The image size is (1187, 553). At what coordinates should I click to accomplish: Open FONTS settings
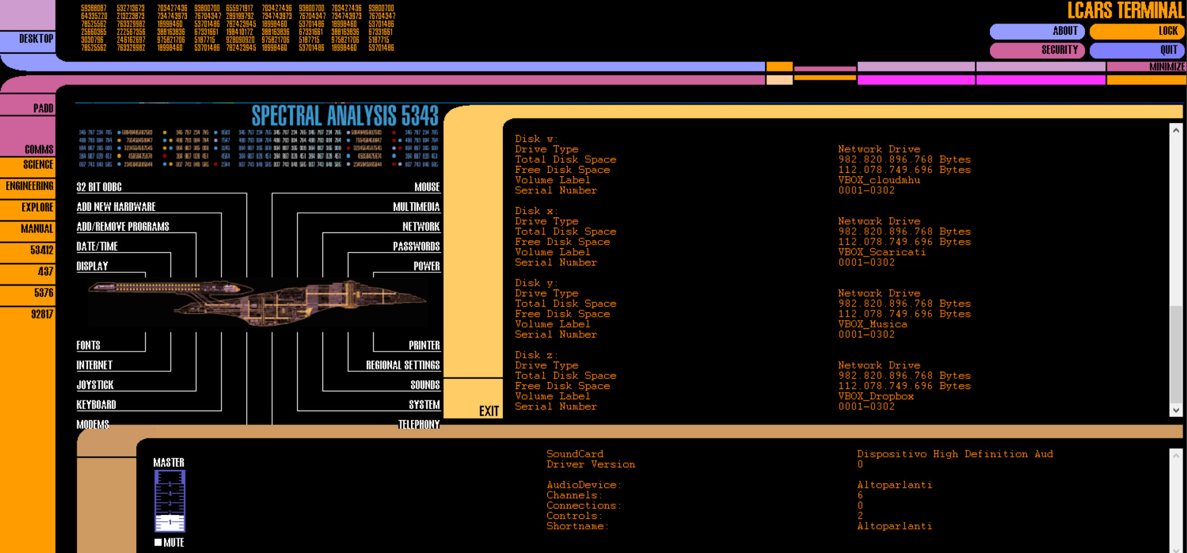pyautogui.click(x=88, y=345)
